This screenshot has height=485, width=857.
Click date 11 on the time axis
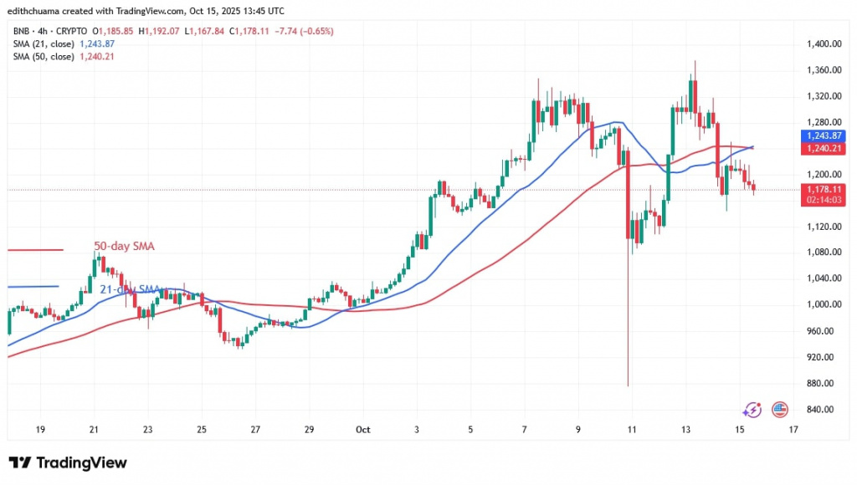pyautogui.click(x=632, y=430)
